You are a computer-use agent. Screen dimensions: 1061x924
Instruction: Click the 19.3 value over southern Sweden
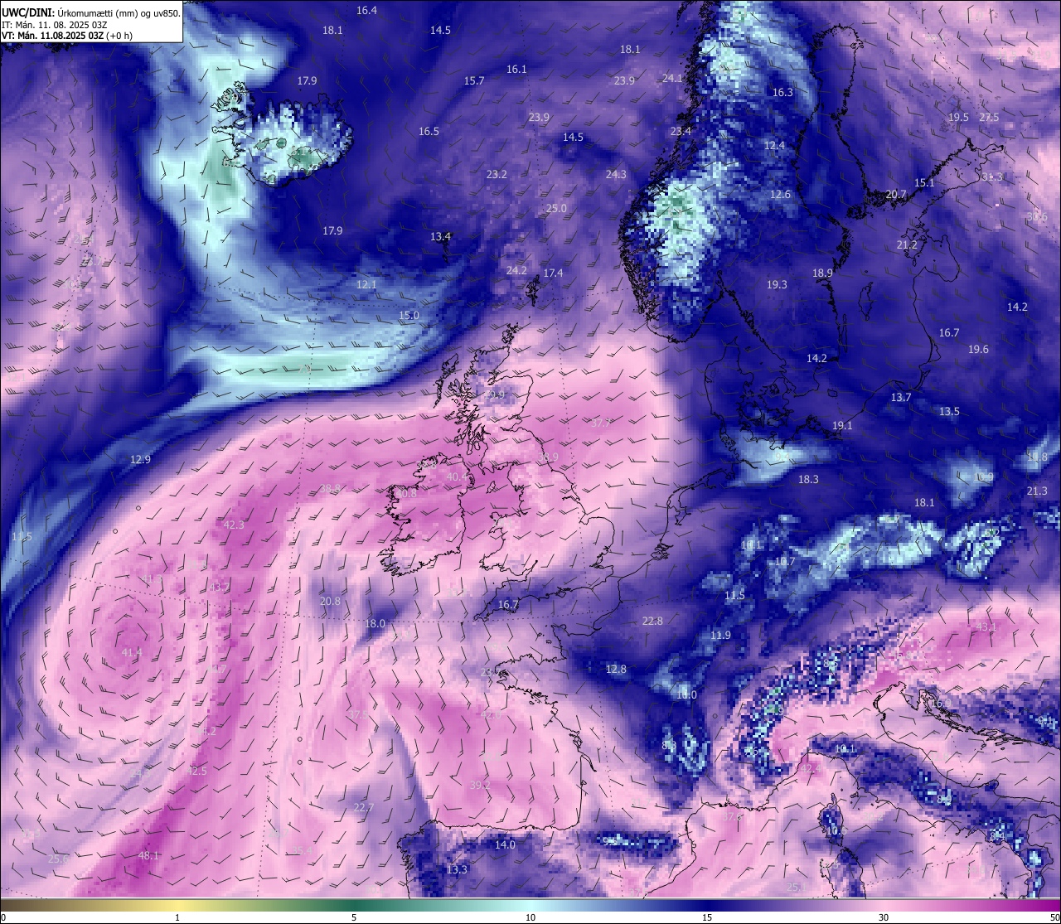(777, 284)
